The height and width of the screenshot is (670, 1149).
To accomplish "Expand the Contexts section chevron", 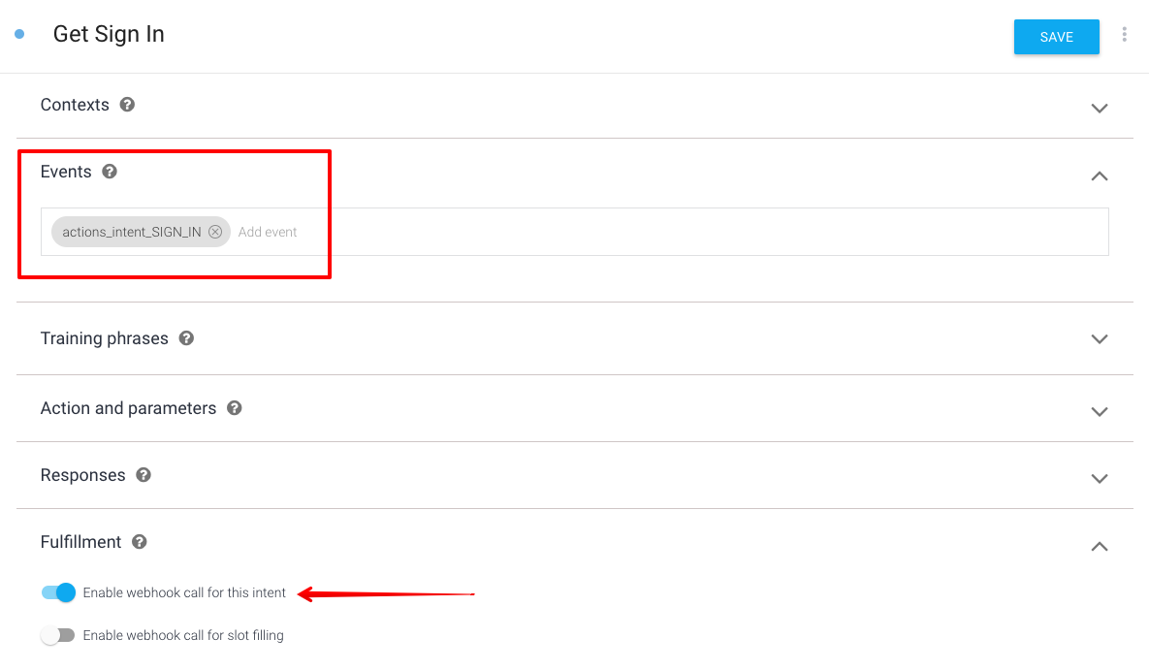I will (x=1100, y=108).
